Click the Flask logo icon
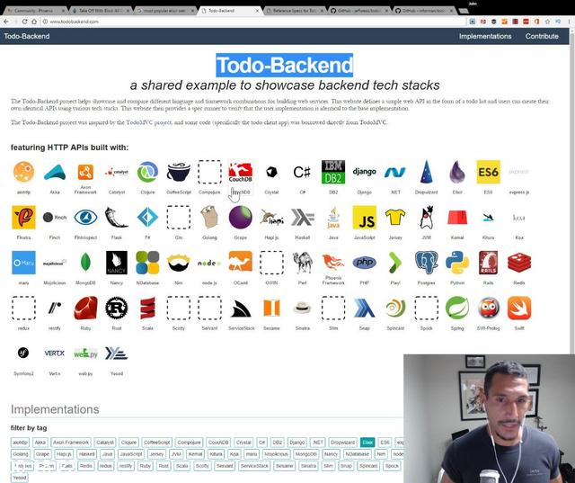The height and width of the screenshot is (483, 575). click(x=116, y=218)
